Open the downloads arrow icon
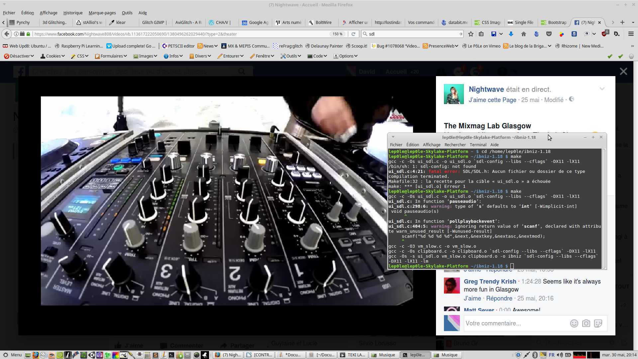638x359 pixels. point(511,34)
